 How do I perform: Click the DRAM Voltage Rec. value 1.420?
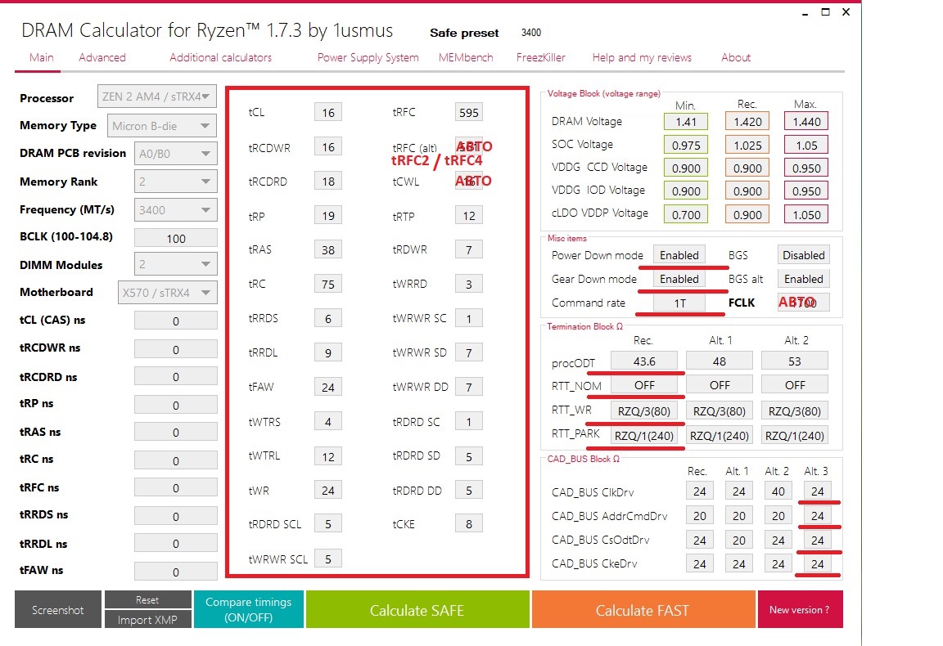[747, 121]
